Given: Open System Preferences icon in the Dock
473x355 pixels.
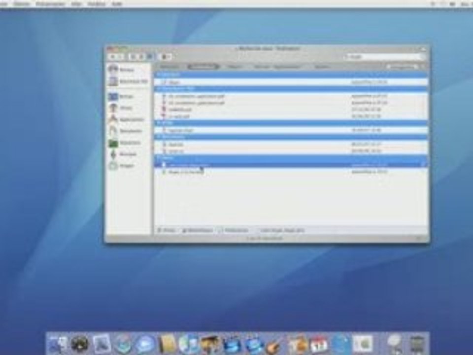Looking at the screenshot, I should [x=363, y=344].
